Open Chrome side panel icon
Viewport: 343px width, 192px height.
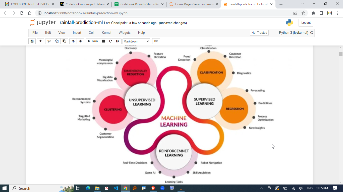pos(321,13)
